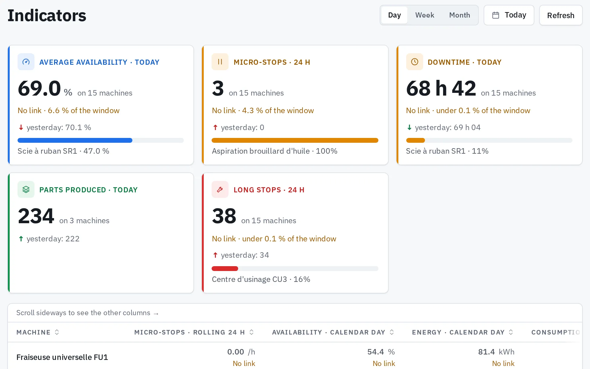Open the Today date picker

[x=509, y=15]
